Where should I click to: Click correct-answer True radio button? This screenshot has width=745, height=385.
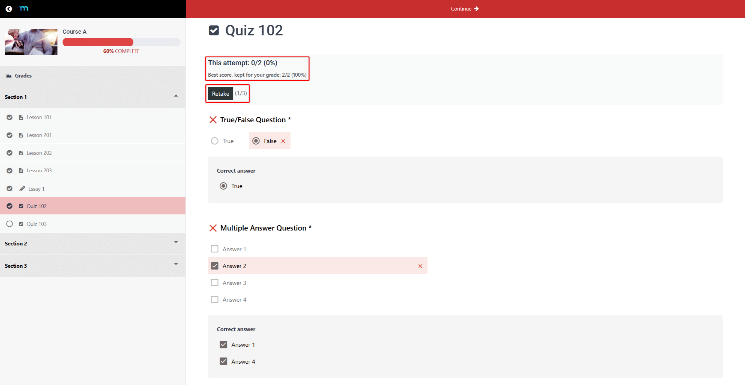(223, 186)
